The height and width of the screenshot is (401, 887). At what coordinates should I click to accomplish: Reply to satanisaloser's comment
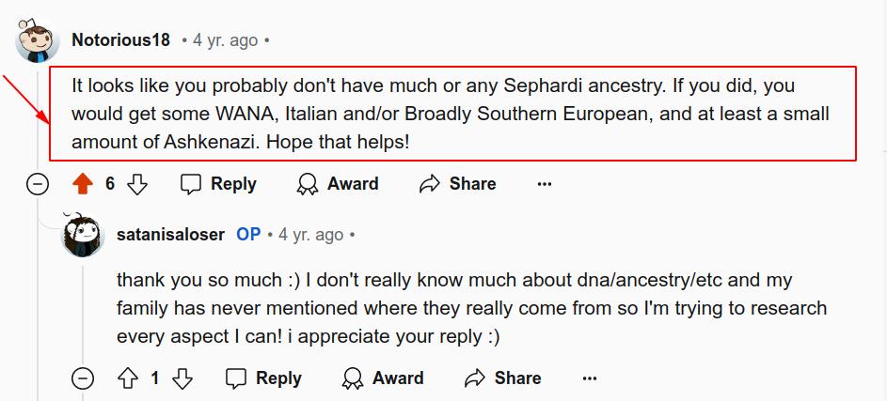point(263,378)
